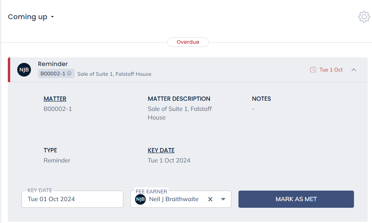Click the MARK AS MET button
The image size is (372, 223).
click(296, 199)
